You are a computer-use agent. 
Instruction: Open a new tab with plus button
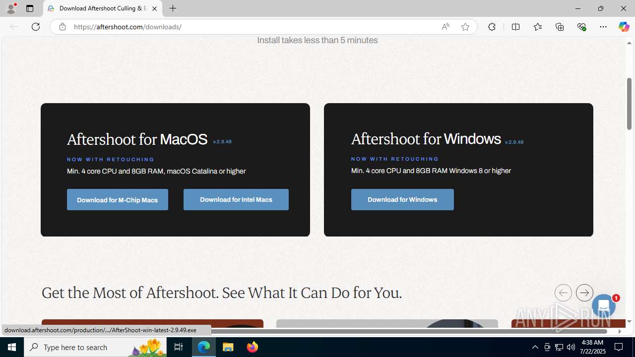[x=173, y=8]
